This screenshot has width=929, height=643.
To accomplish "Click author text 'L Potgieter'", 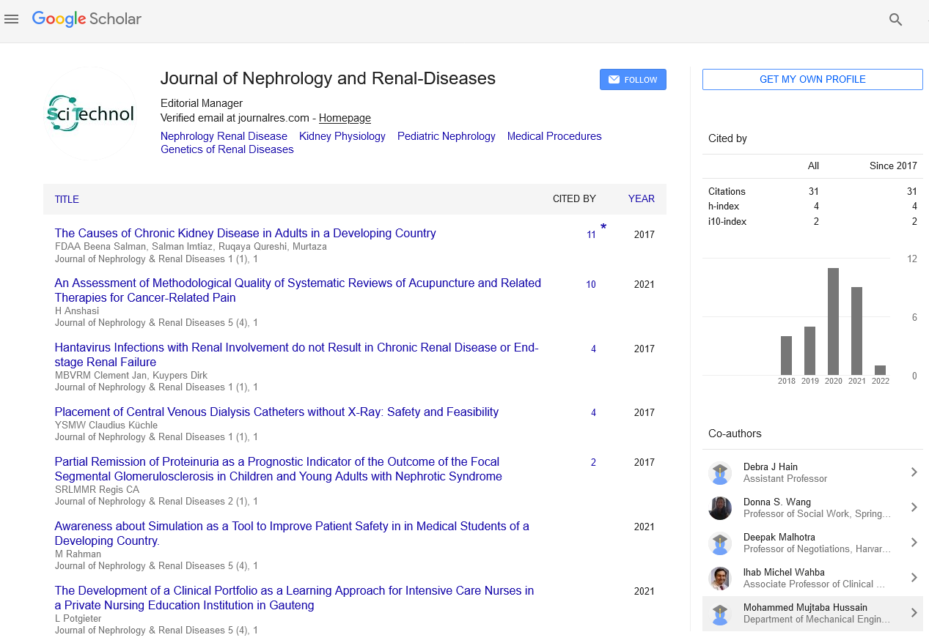I will pyautogui.click(x=78, y=618).
